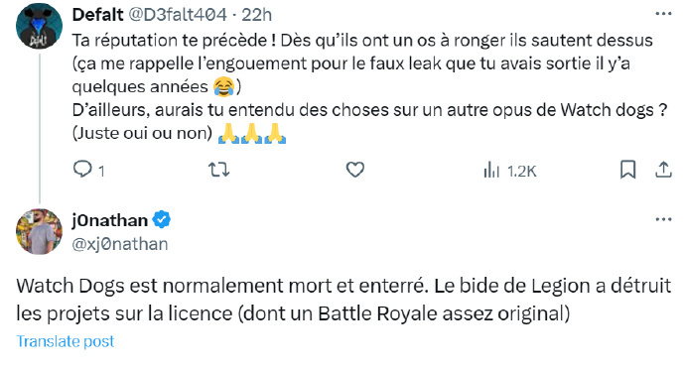
Task: Click the Translate post link
Action: pos(66,341)
